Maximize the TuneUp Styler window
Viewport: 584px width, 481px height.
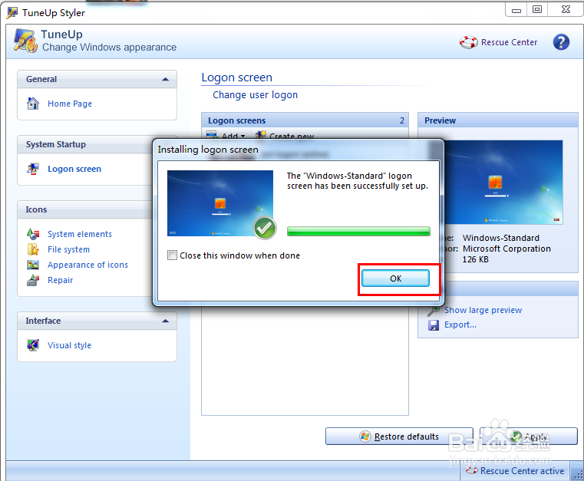click(536, 10)
